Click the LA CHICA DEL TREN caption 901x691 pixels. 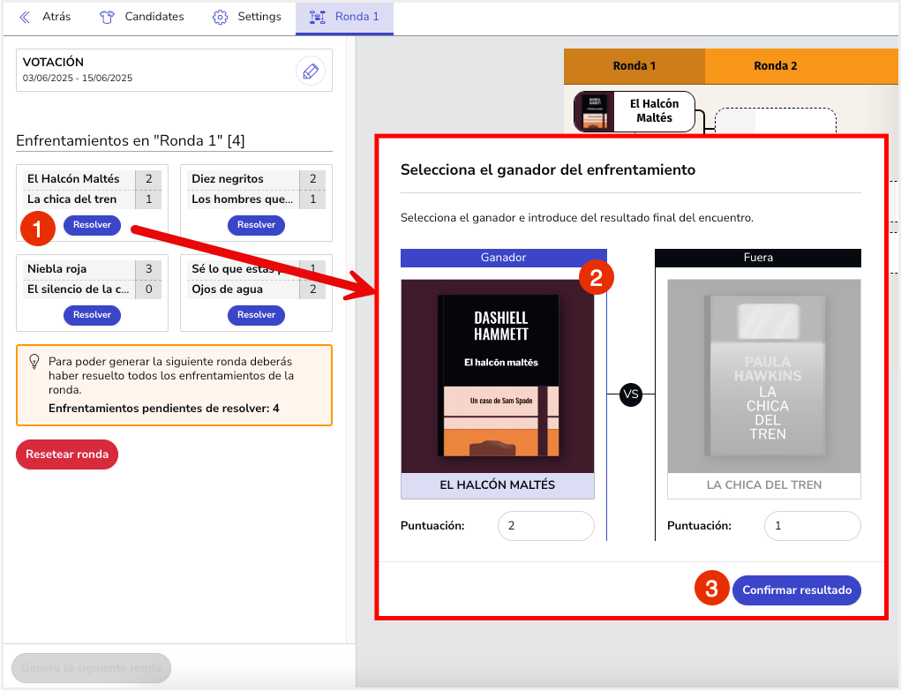tap(764, 485)
